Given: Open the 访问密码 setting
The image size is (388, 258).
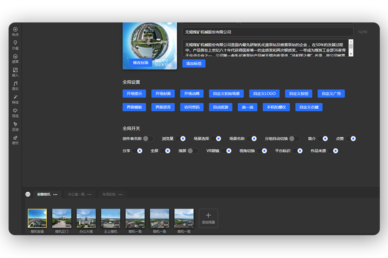Looking at the screenshot, I should tap(192, 107).
